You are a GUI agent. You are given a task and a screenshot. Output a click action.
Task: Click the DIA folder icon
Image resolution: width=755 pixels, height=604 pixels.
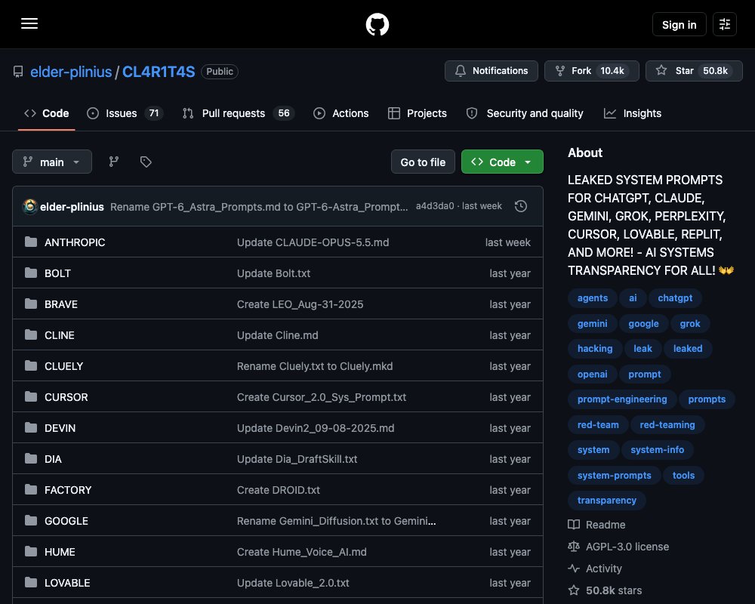31,458
